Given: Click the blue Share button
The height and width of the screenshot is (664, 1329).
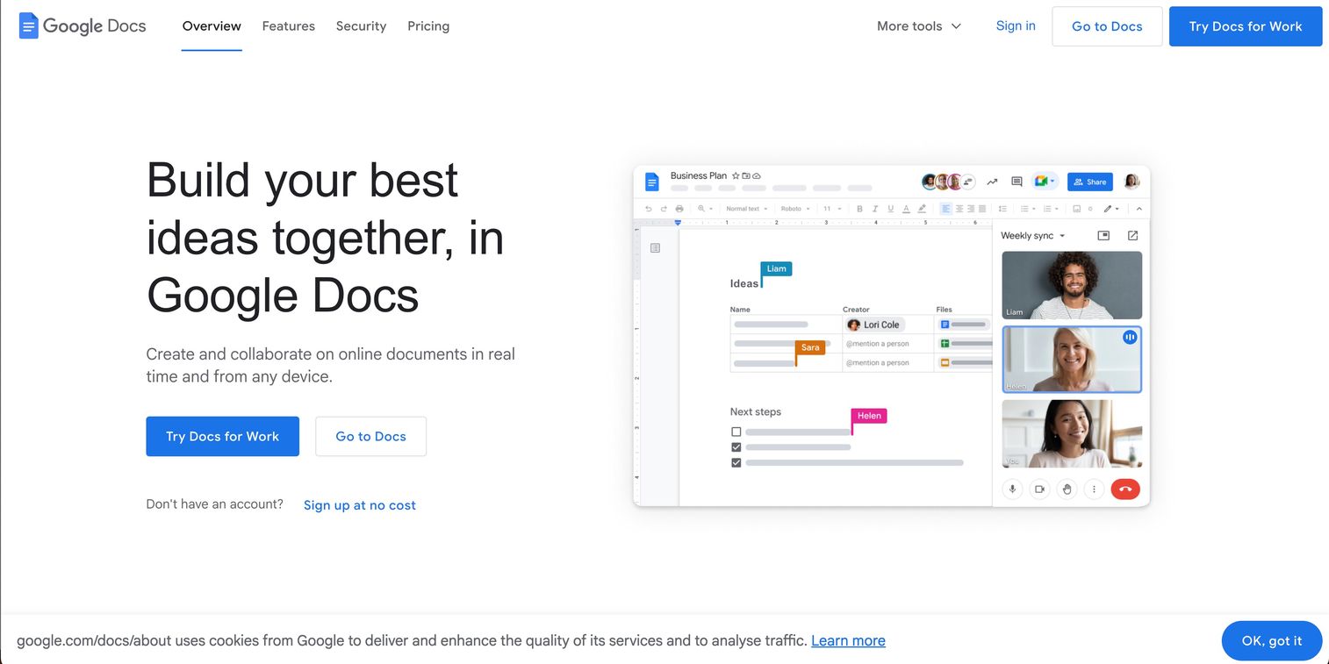Looking at the screenshot, I should 1090,182.
